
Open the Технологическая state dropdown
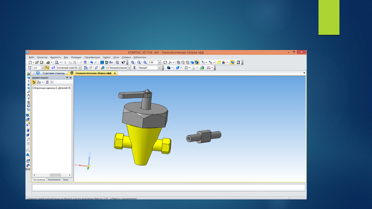(129, 68)
